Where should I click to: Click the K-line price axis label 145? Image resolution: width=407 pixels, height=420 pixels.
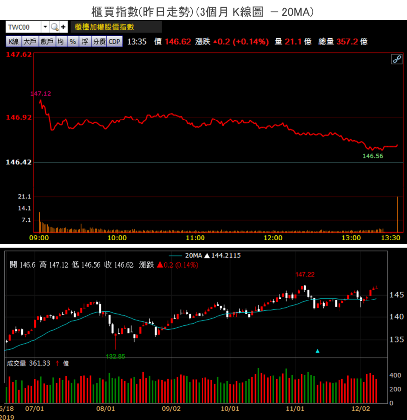pyautogui.click(x=396, y=295)
